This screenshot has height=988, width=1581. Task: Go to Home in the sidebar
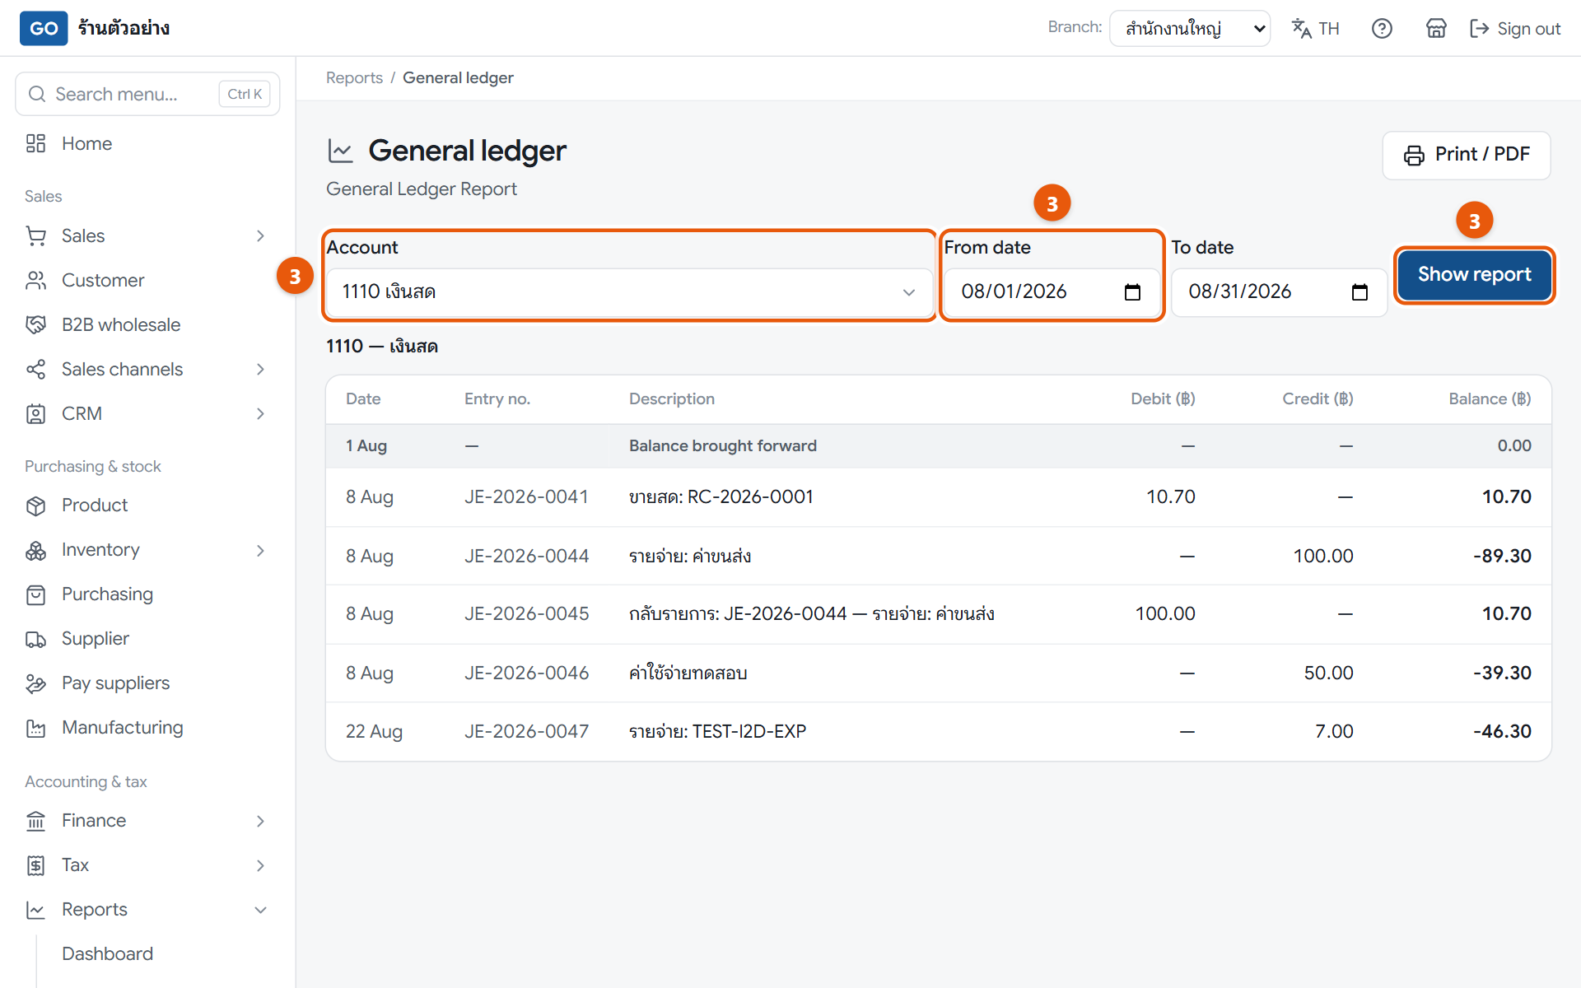pyautogui.click(x=86, y=143)
